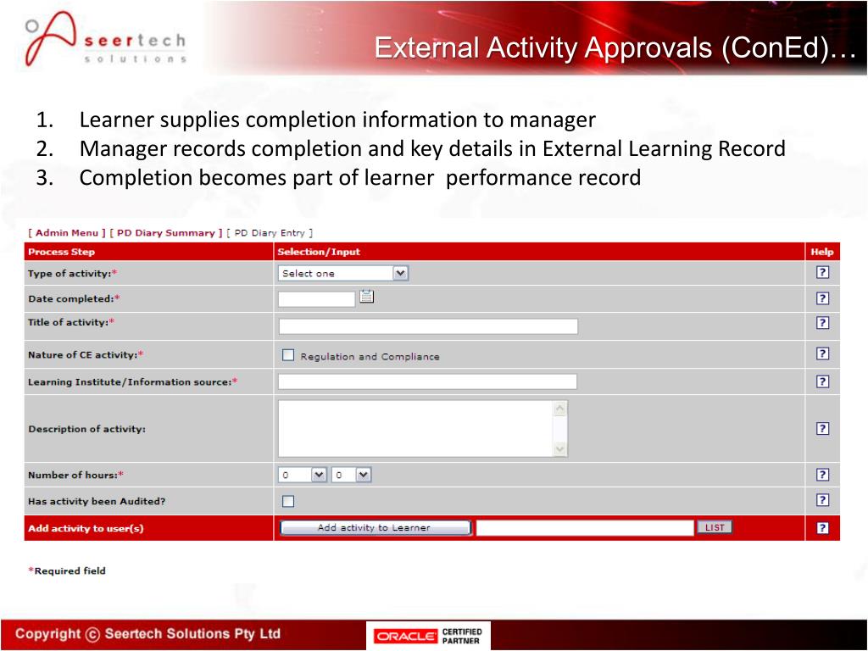868x651 pixels.
Task: Click the 'Add activity to user(s)' label
Action: pos(86,528)
